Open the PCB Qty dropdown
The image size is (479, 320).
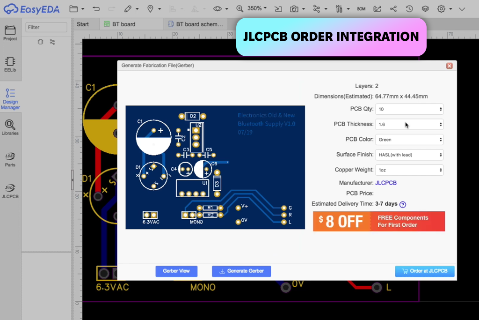point(409,109)
